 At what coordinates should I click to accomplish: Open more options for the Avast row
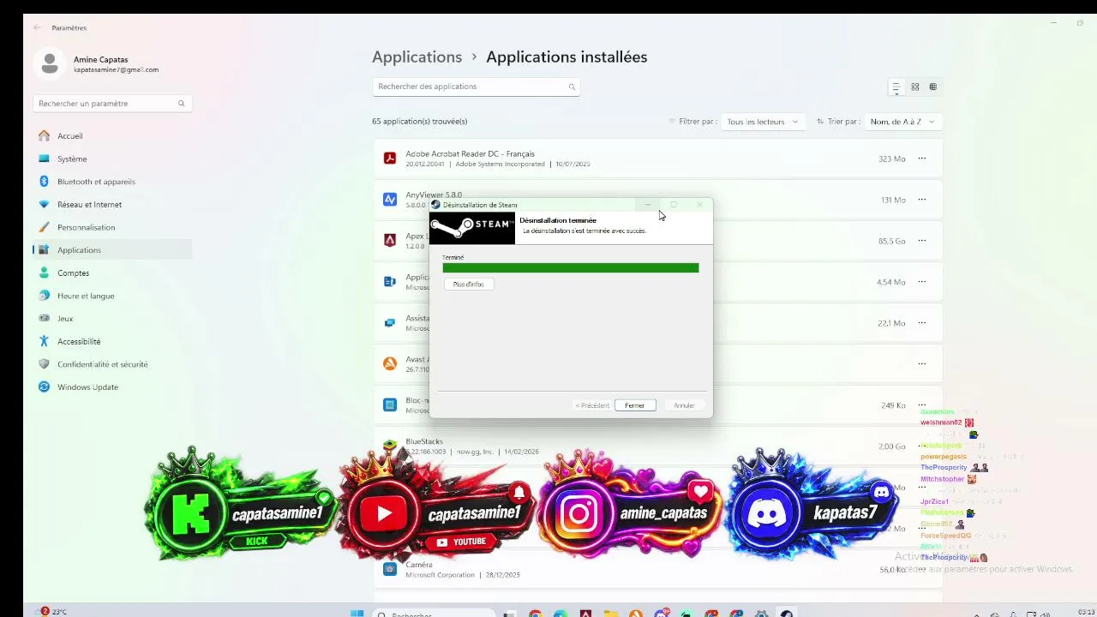922,363
